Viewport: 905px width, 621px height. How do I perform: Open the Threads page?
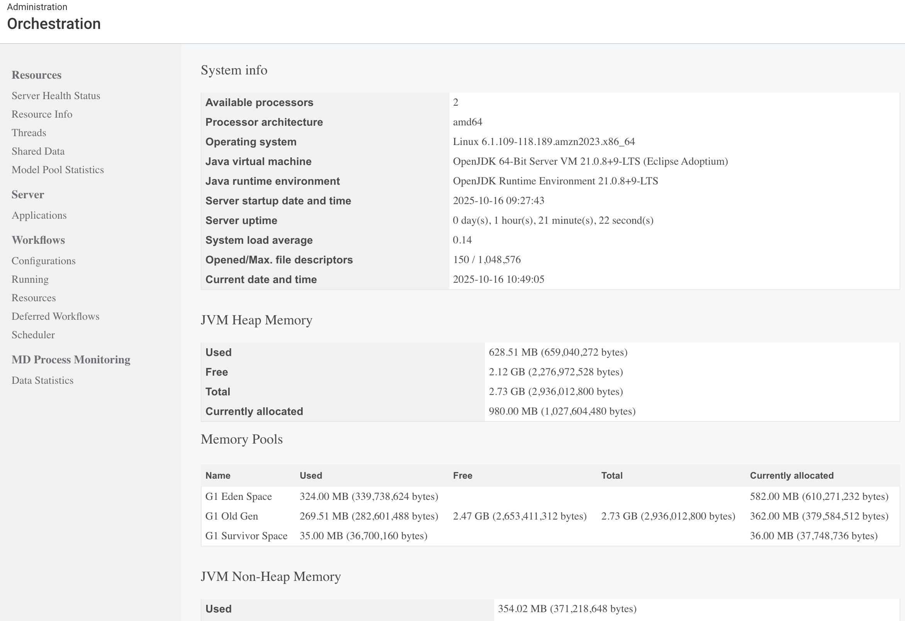tap(29, 133)
